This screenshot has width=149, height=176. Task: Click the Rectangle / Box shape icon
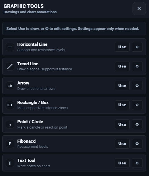10,105
